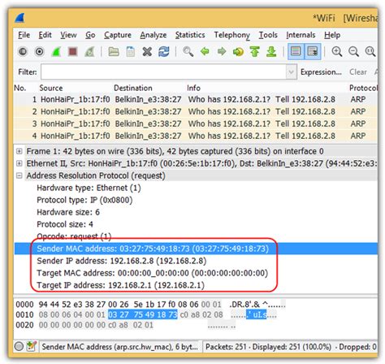Select packet number 4 row
The width and height of the screenshot is (385, 364).
click(196, 136)
